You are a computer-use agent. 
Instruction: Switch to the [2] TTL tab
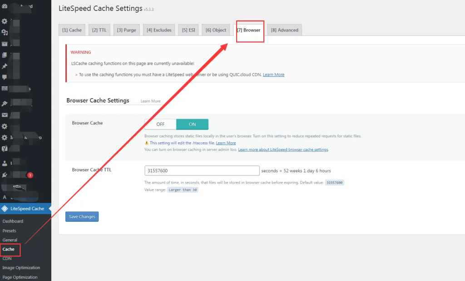click(99, 30)
